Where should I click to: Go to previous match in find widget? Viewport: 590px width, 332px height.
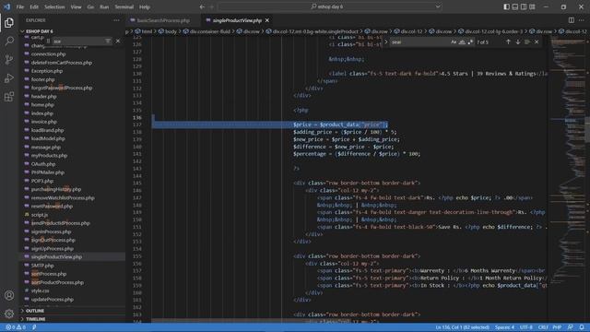click(x=508, y=42)
